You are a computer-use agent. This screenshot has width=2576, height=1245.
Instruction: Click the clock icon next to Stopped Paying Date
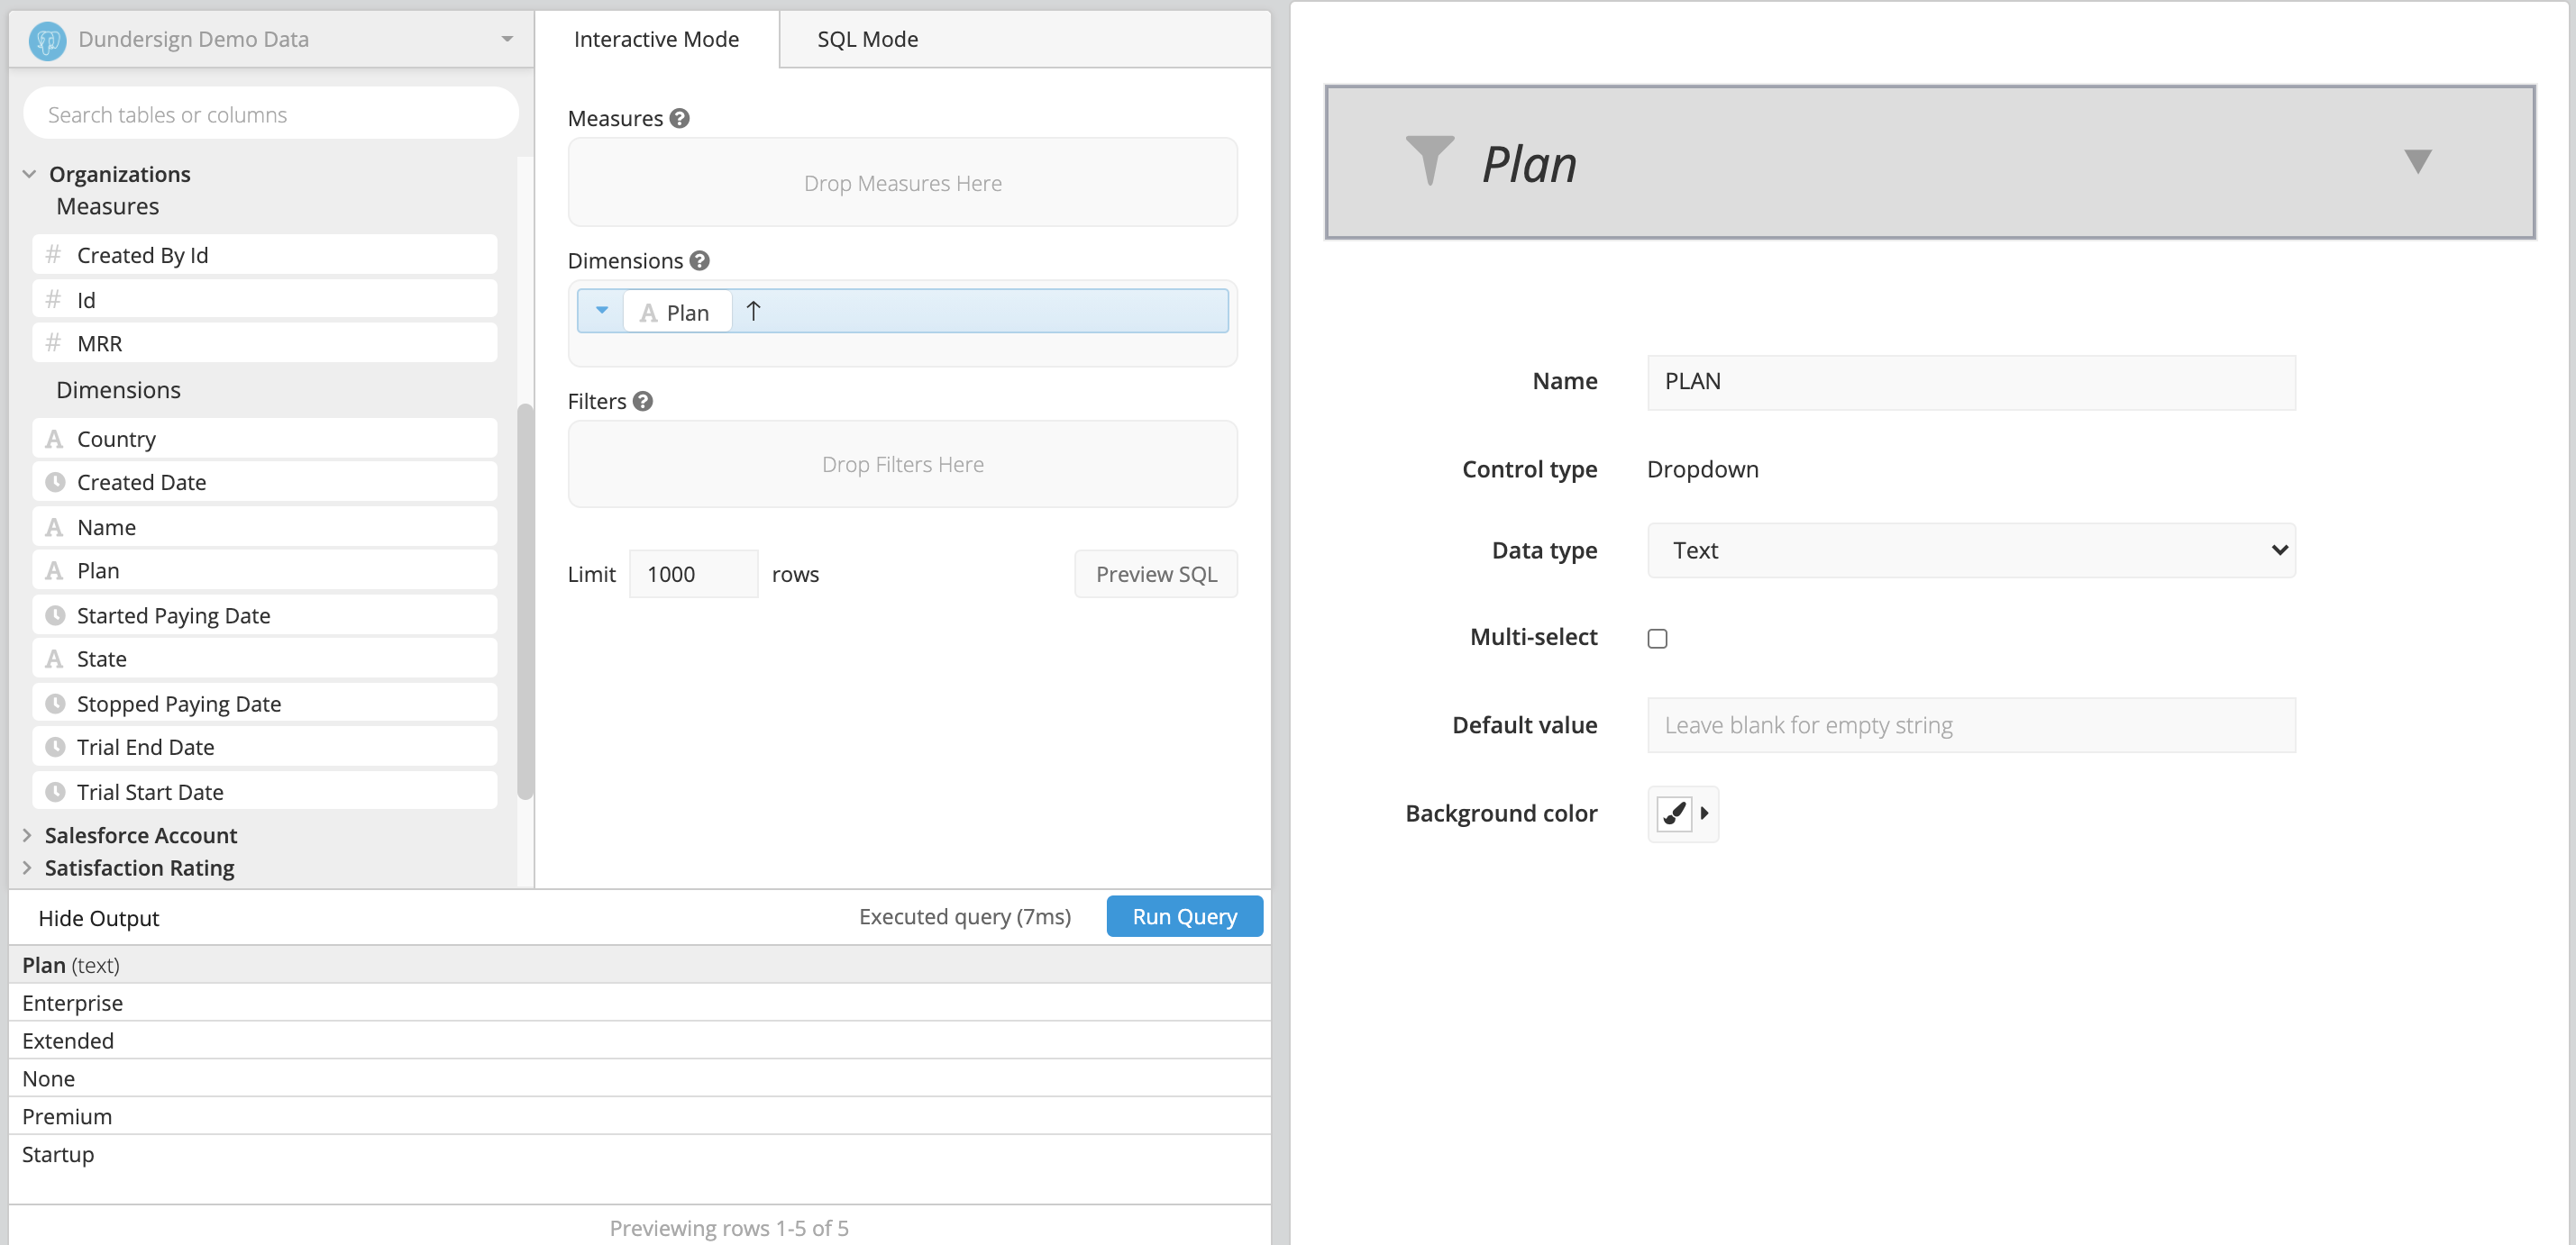coord(55,704)
